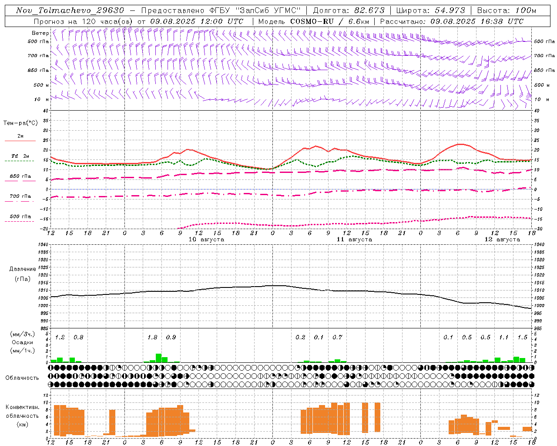Click the 'Высота: 100м' elevation label
The height and width of the screenshot is (446, 557).
[507, 10]
